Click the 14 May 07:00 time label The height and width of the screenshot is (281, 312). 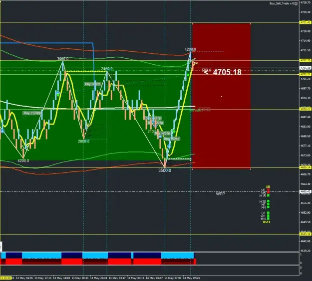[x=173, y=278]
